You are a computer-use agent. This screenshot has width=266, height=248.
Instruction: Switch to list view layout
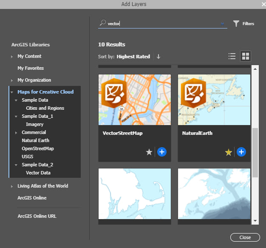coord(232,56)
